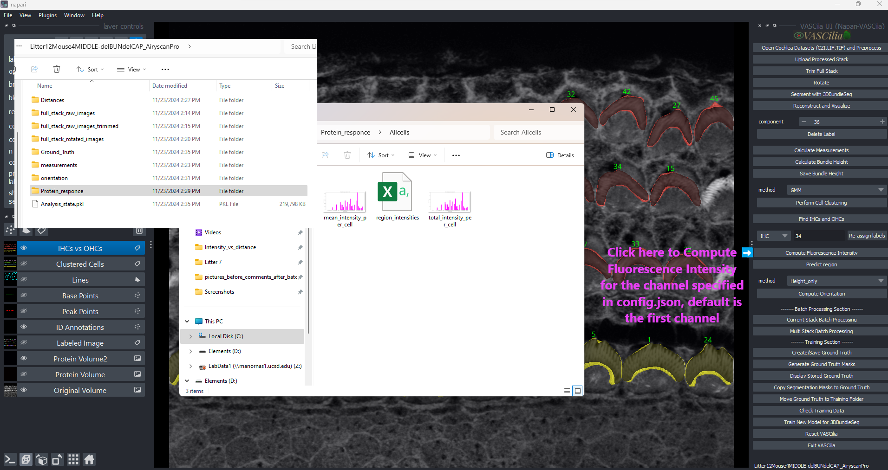The width and height of the screenshot is (888, 470).
Task: Change order of visible axes
Action: click(42, 459)
